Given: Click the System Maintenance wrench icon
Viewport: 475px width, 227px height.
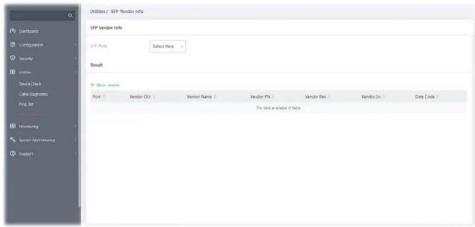Looking at the screenshot, I should click(13, 140).
